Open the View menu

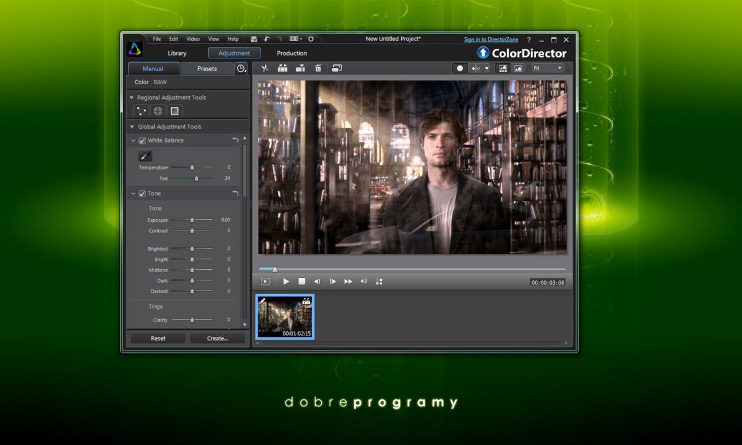click(x=213, y=39)
